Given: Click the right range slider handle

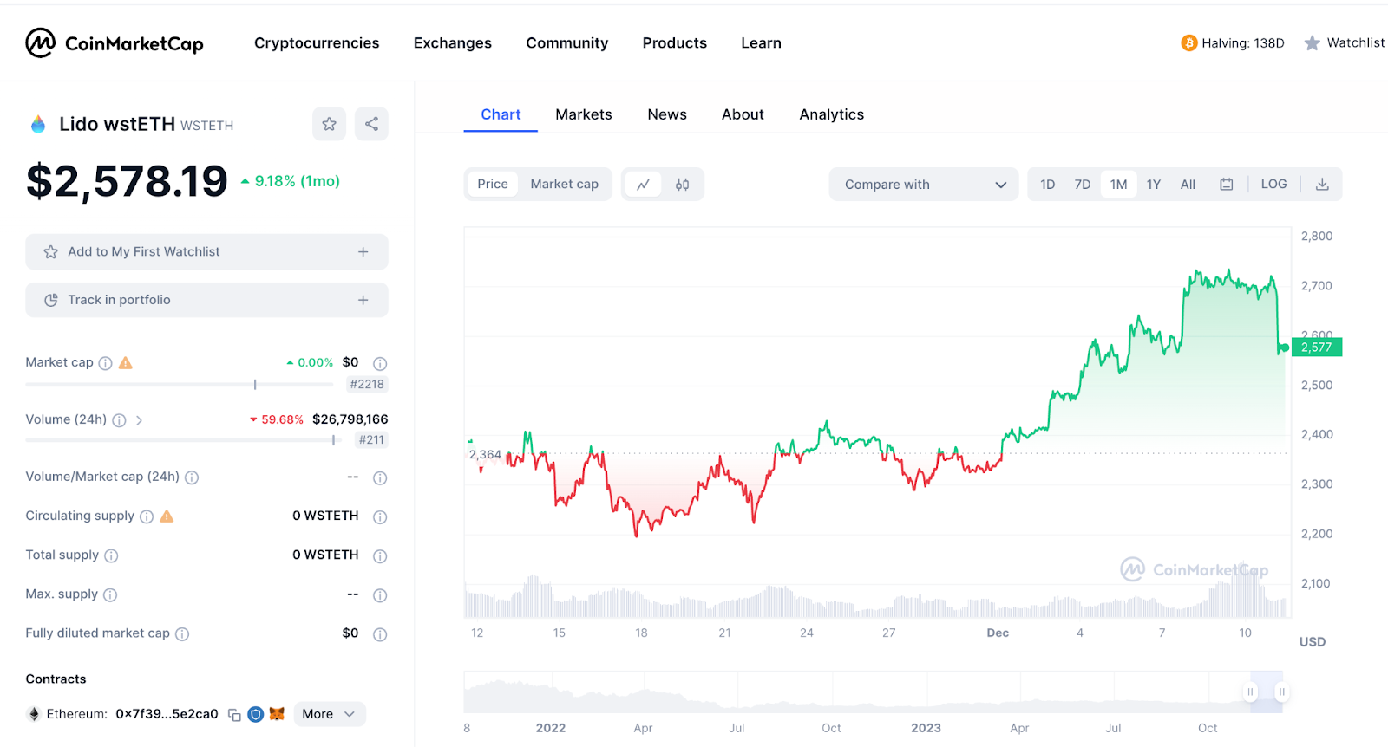Looking at the screenshot, I should coord(1281,692).
